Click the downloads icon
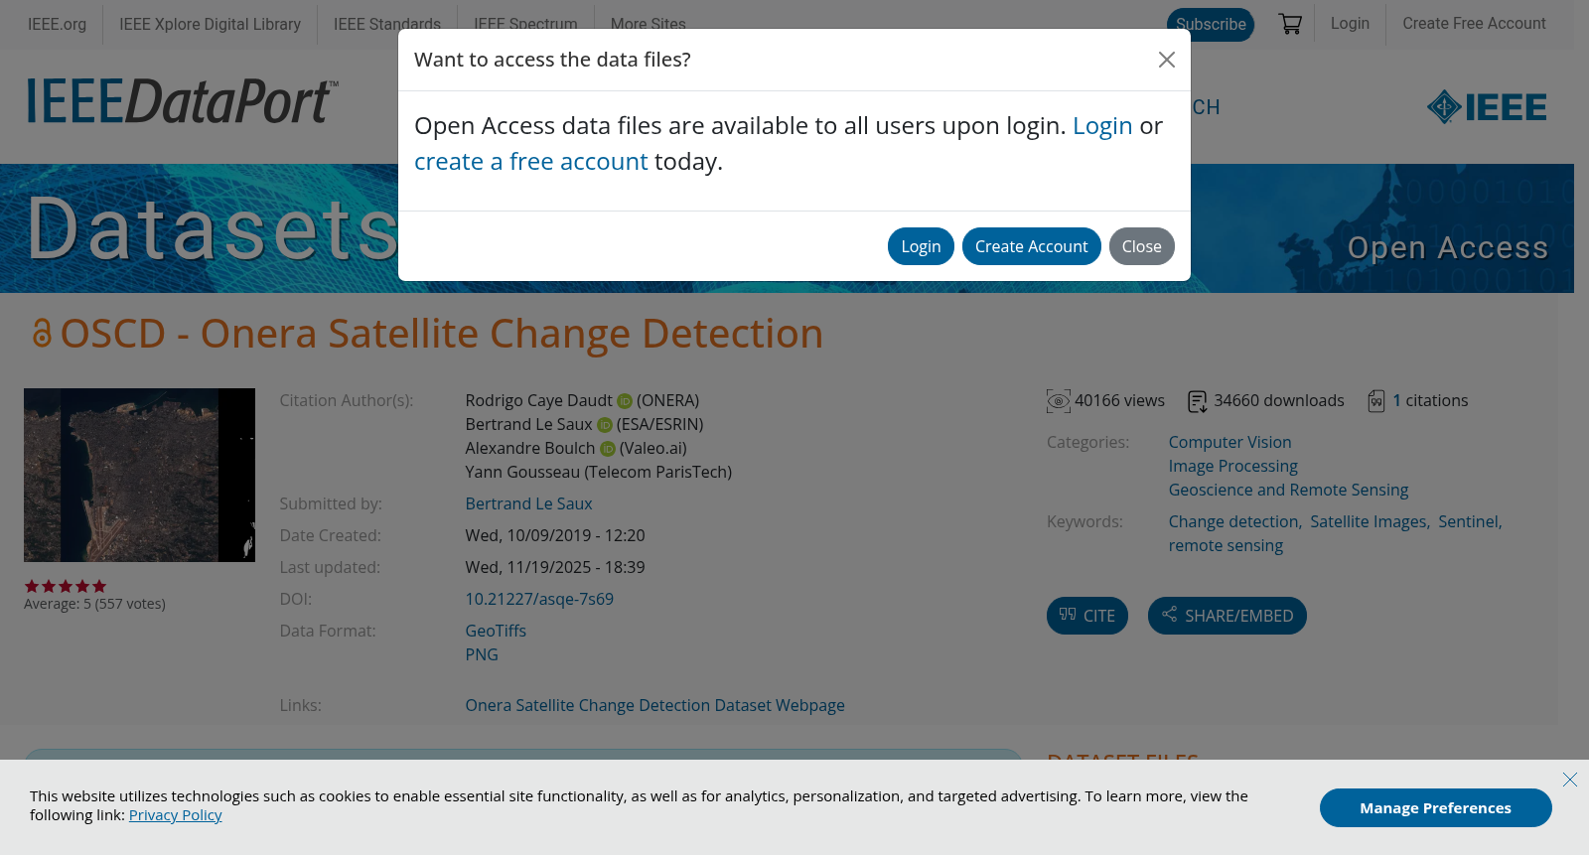The width and height of the screenshot is (1589, 855). coord(1198,401)
